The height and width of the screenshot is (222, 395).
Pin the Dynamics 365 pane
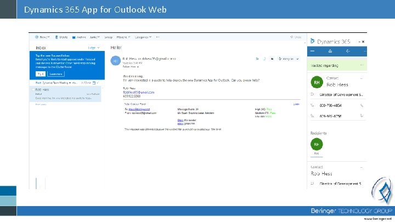click(359, 42)
